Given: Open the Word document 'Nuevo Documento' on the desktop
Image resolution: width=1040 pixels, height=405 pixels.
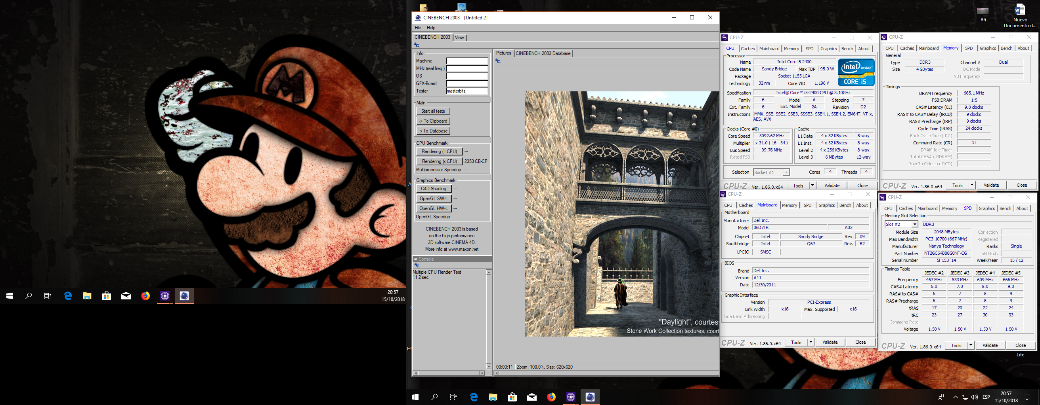Looking at the screenshot, I should pyautogui.click(x=1020, y=16).
